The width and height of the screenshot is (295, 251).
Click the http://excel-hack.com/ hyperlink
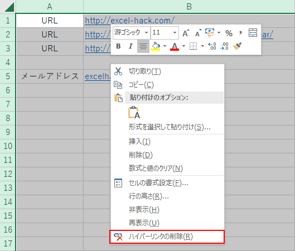tap(129, 21)
